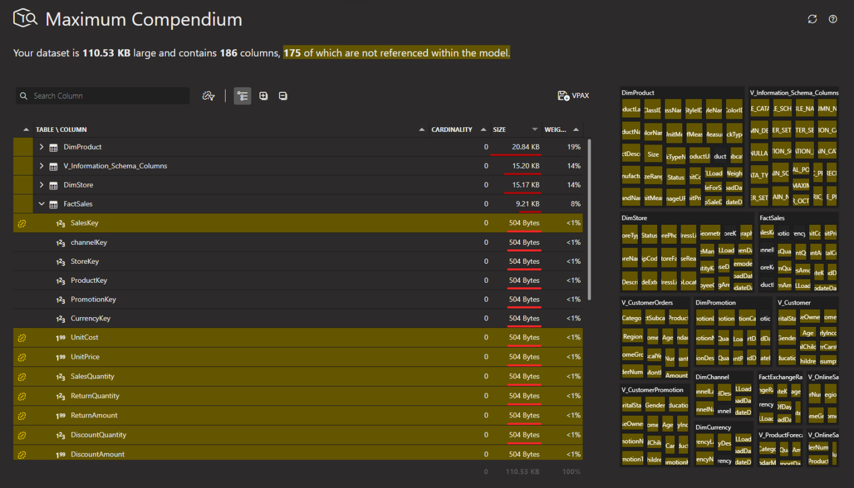The height and width of the screenshot is (488, 854).
Task: Expand the DimStore table row
Action: [x=41, y=185]
